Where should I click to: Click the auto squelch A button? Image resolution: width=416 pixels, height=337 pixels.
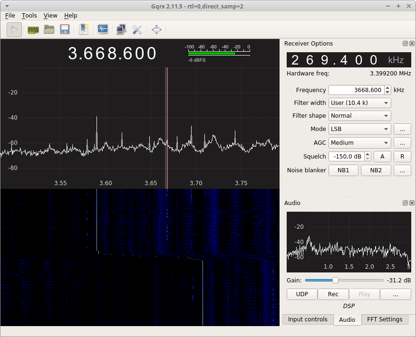(x=382, y=157)
